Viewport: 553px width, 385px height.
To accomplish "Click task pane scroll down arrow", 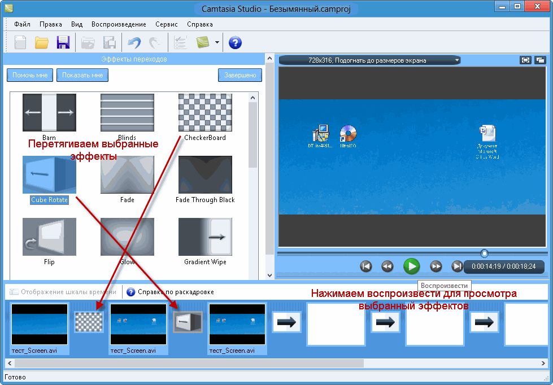I will coord(270,275).
